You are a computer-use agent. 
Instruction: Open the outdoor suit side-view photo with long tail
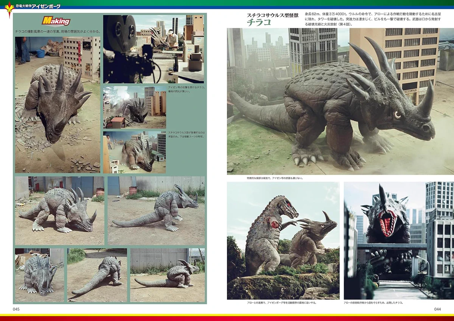point(156,211)
